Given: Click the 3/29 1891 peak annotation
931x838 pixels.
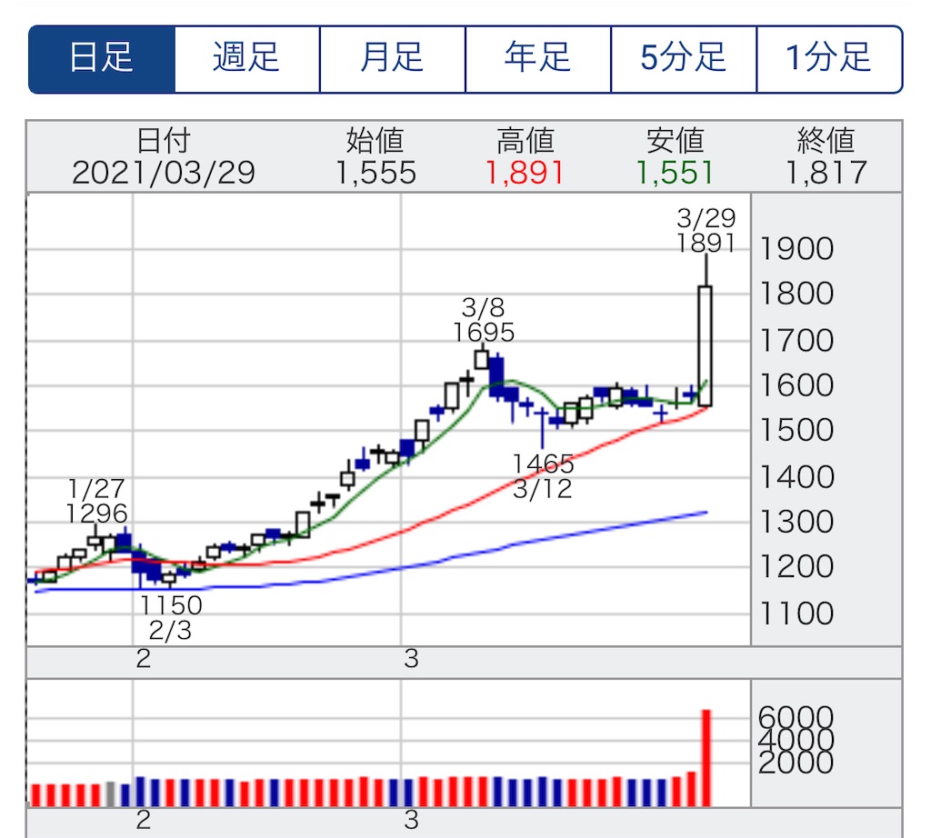Looking at the screenshot, I should tap(706, 230).
